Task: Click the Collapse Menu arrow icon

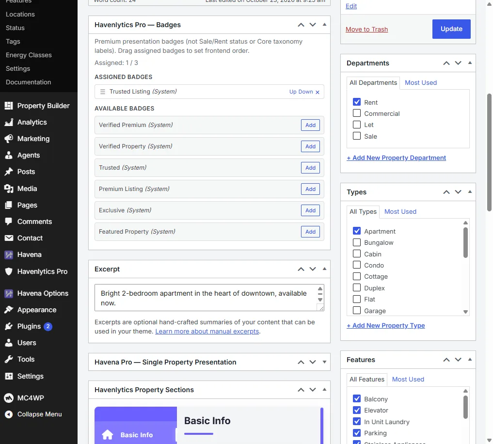Action: click(x=9, y=414)
